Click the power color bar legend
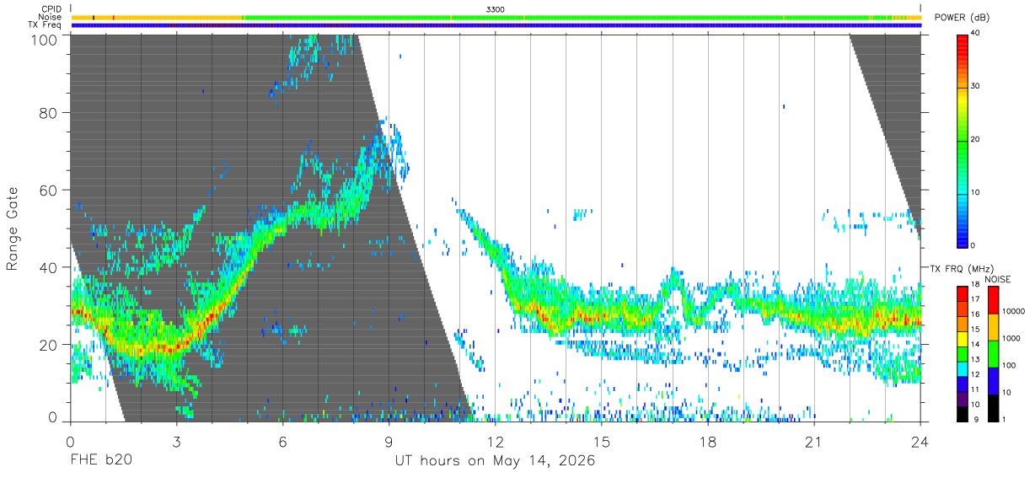The image size is (1035, 478). point(962,140)
